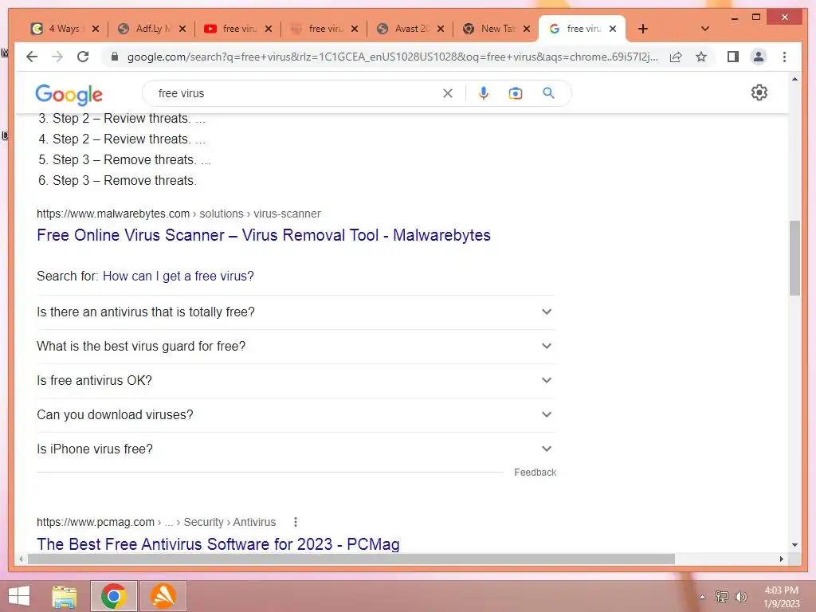816x612 pixels.
Task: Click Chrome icon in taskbar
Action: (x=114, y=596)
